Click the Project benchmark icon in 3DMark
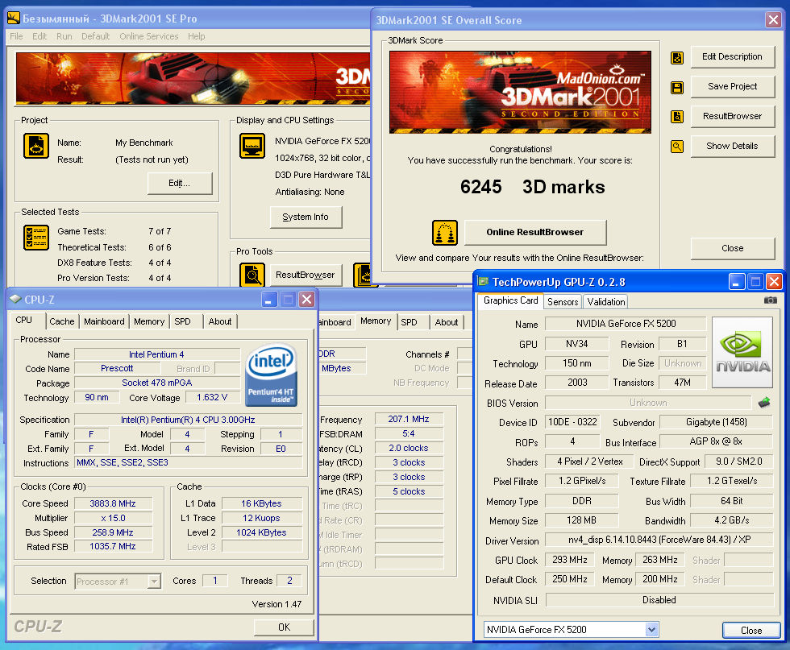This screenshot has height=650, width=790. click(x=36, y=146)
